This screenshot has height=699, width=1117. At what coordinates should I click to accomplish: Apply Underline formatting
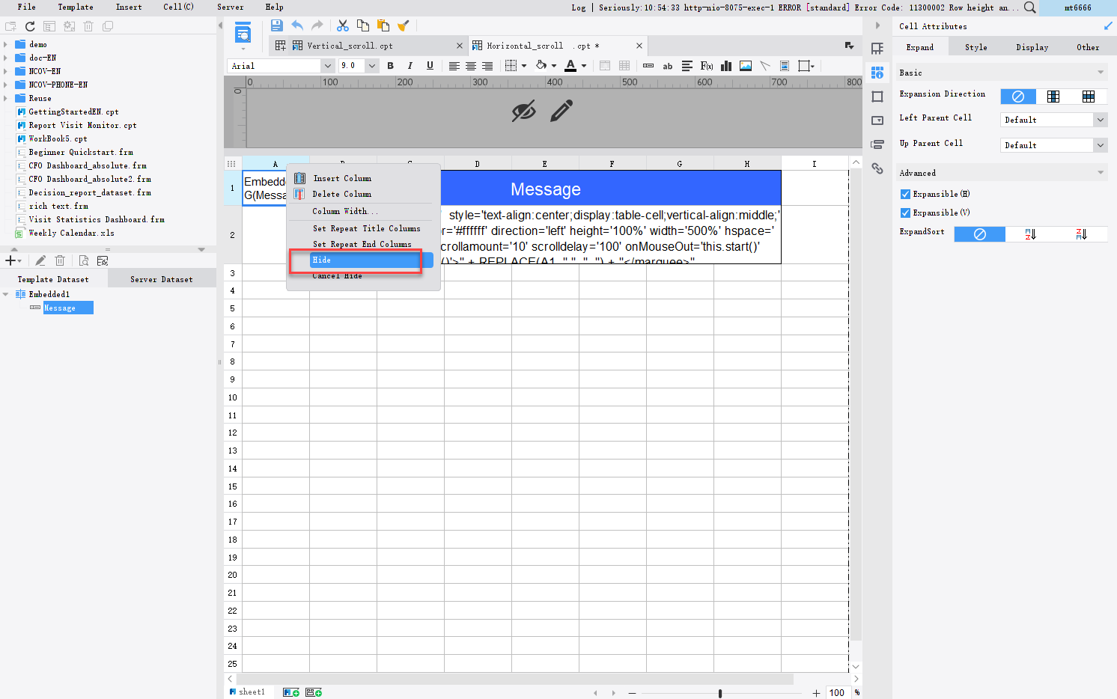(430, 66)
